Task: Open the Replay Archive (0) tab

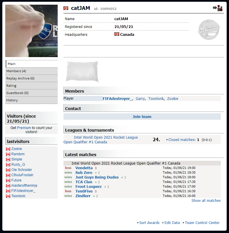Action: pyautogui.click(x=31, y=78)
